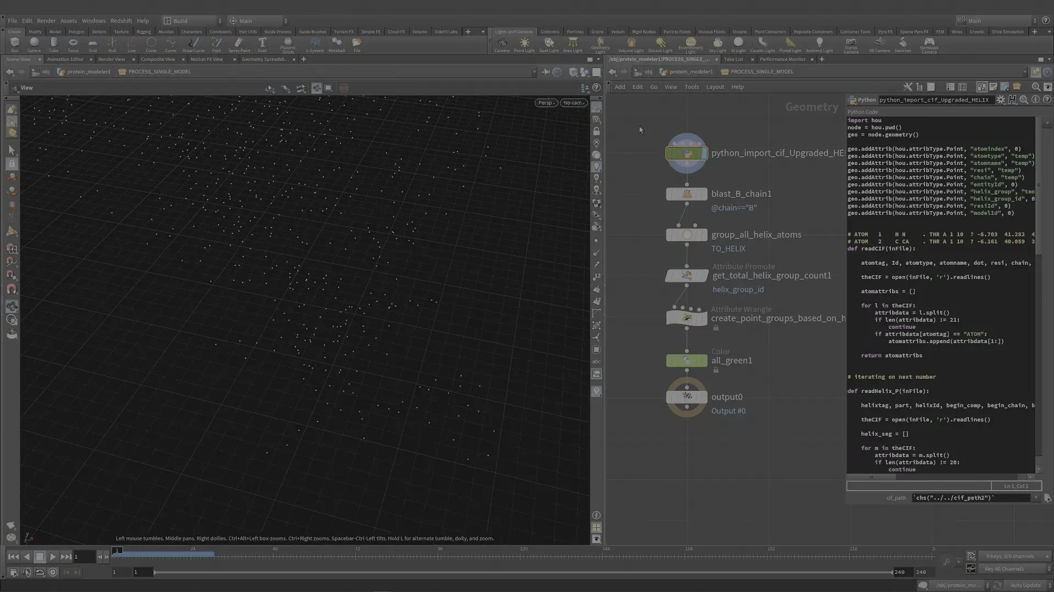Jump to the first frame button

tap(13, 556)
